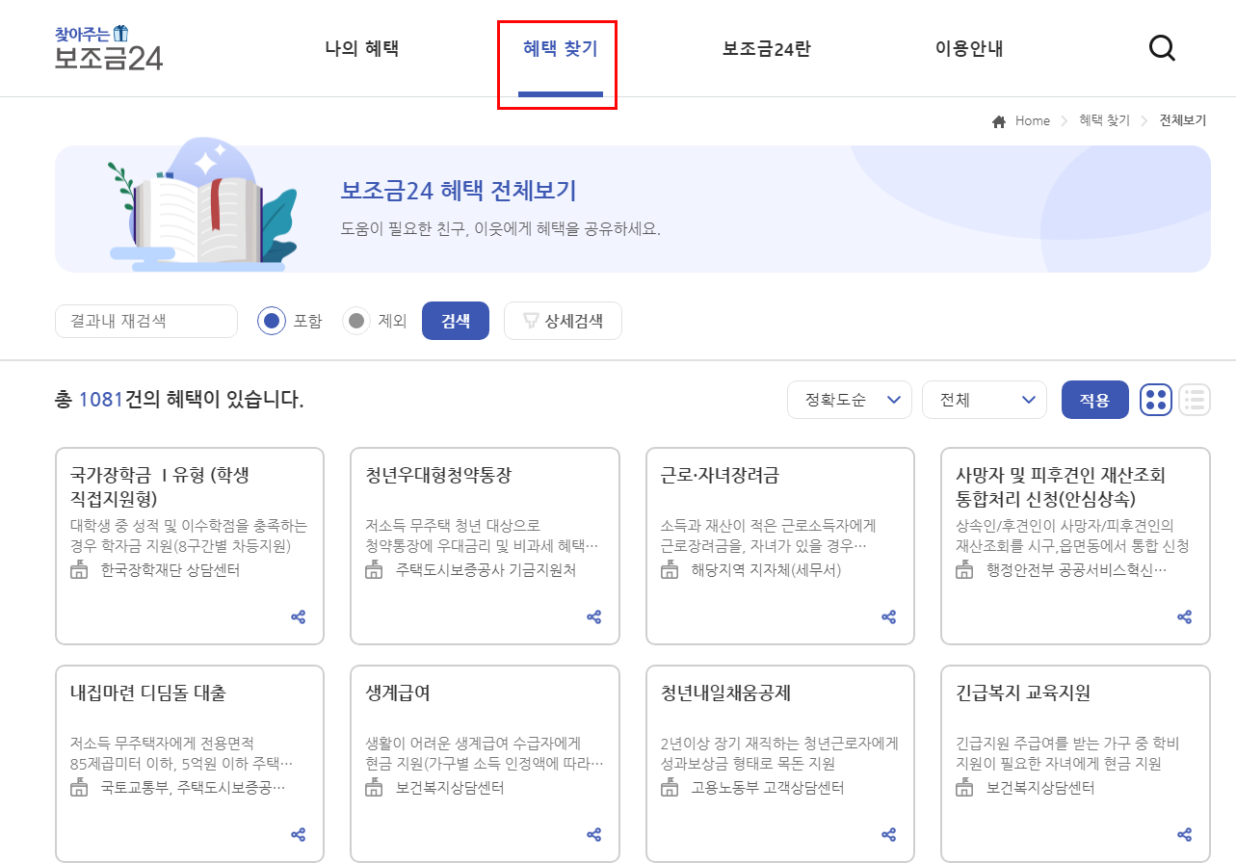Open the 전체 filter dropdown
This screenshot has height=863, width=1236.
pyautogui.click(x=985, y=400)
